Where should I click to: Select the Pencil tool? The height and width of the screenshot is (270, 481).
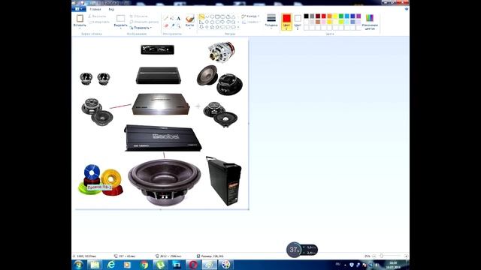coord(165,18)
